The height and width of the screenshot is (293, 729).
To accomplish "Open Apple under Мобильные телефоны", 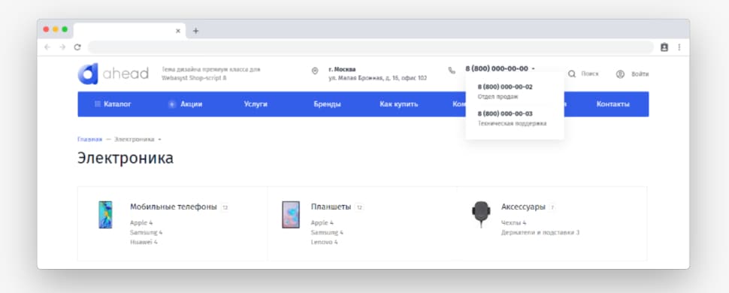I will [x=141, y=223].
